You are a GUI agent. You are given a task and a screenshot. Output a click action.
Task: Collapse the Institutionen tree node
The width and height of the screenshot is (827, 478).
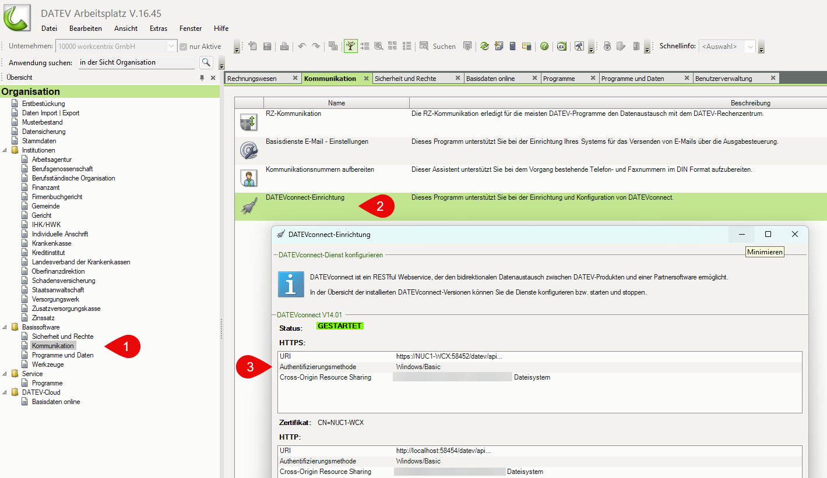pos(5,150)
